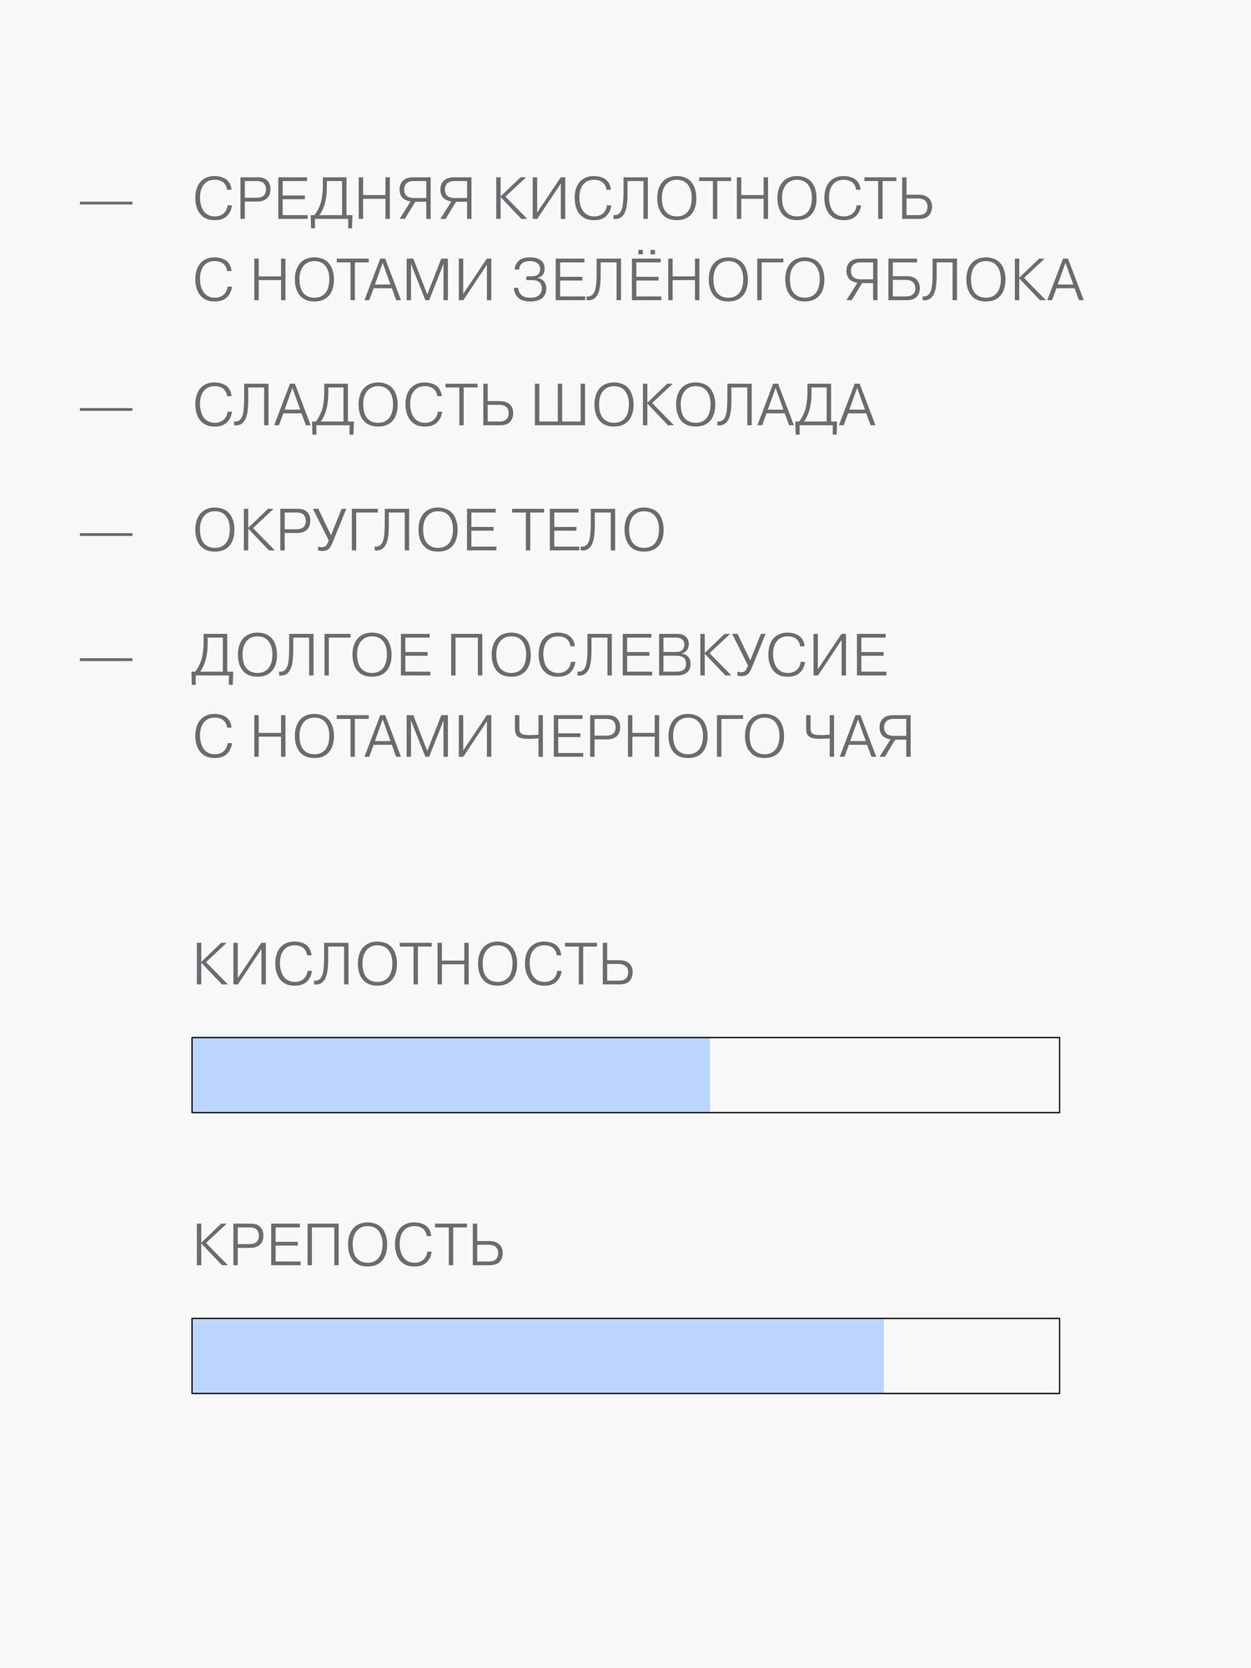Click the dash before СРЕДНЯЯ КИСЛОТНОСТЬ

[x=106, y=202]
